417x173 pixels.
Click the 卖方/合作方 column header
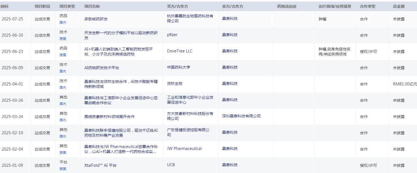[233, 7]
